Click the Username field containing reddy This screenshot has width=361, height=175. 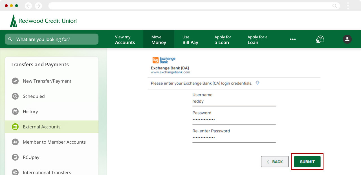(x=234, y=102)
